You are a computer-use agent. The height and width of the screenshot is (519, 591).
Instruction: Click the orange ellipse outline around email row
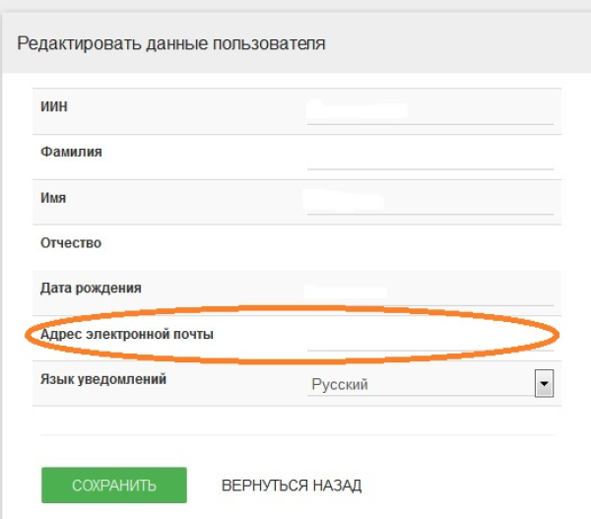point(29,334)
